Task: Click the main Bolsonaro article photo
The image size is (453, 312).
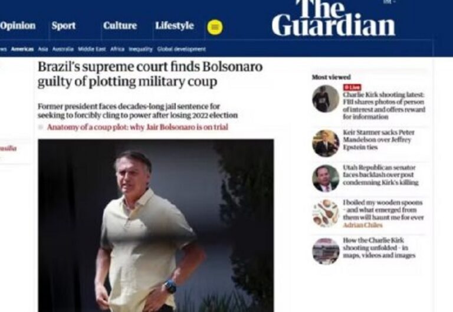Action: point(156,225)
